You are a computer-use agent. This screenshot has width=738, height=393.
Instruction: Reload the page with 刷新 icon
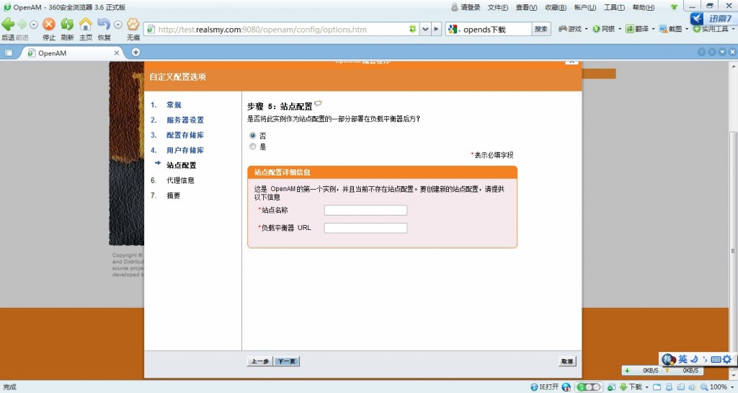click(67, 24)
